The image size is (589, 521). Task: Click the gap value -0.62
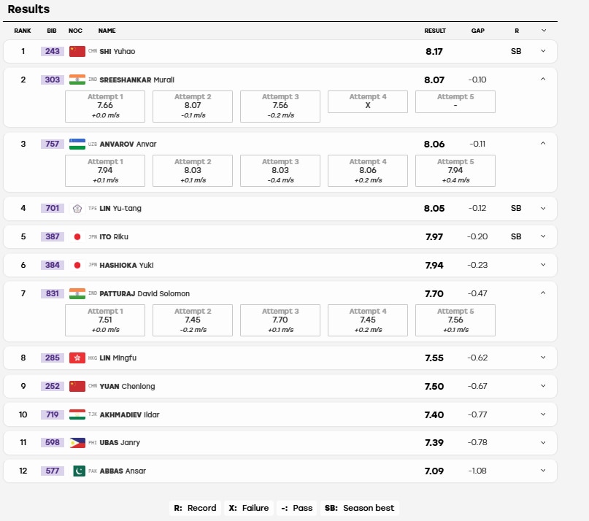click(x=477, y=358)
